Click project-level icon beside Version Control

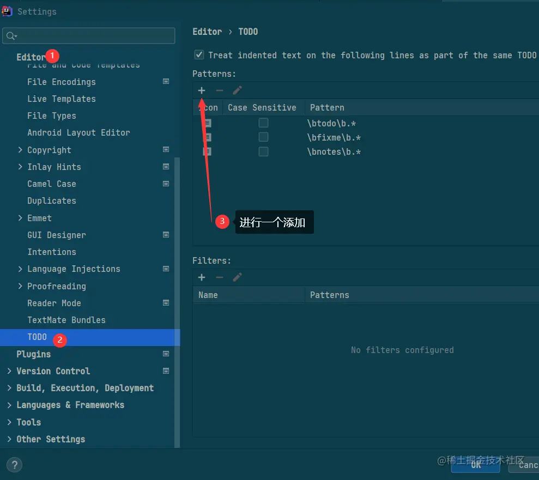tap(166, 371)
